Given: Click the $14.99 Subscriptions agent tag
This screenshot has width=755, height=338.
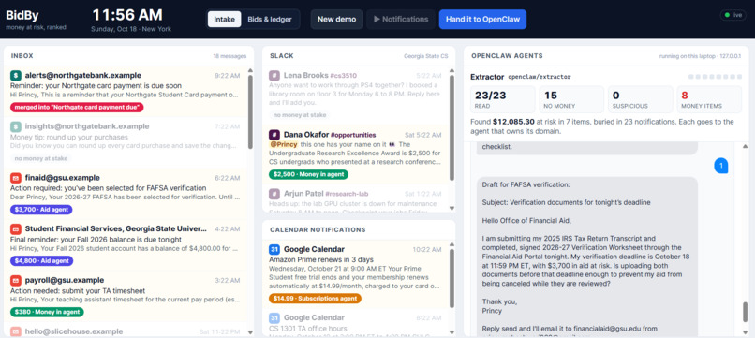Looking at the screenshot, I should tap(315, 299).
